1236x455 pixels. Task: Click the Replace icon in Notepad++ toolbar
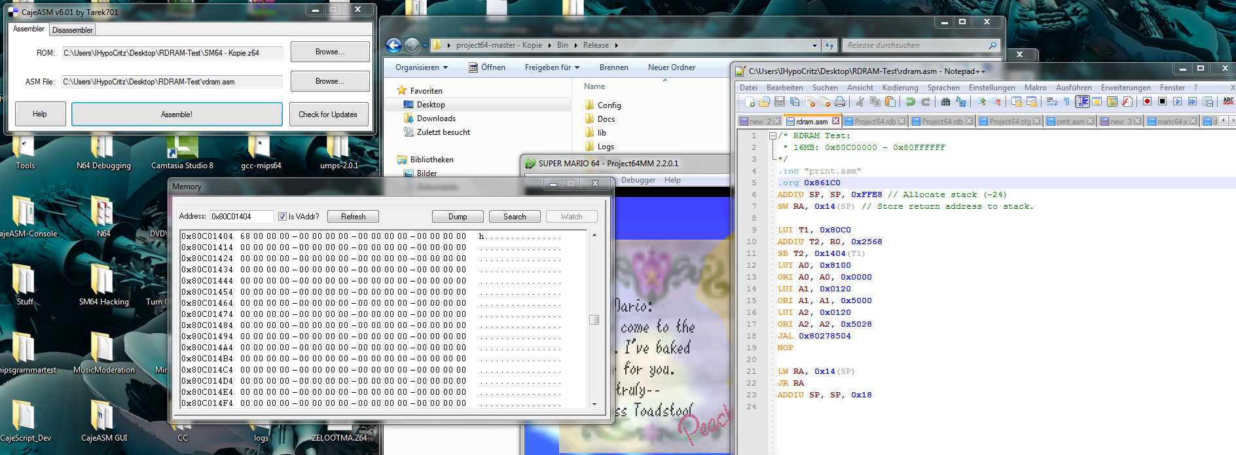(x=960, y=101)
